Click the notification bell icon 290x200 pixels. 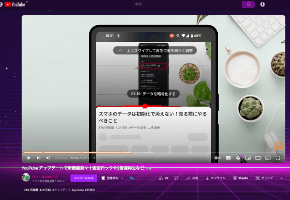click(103, 178)
